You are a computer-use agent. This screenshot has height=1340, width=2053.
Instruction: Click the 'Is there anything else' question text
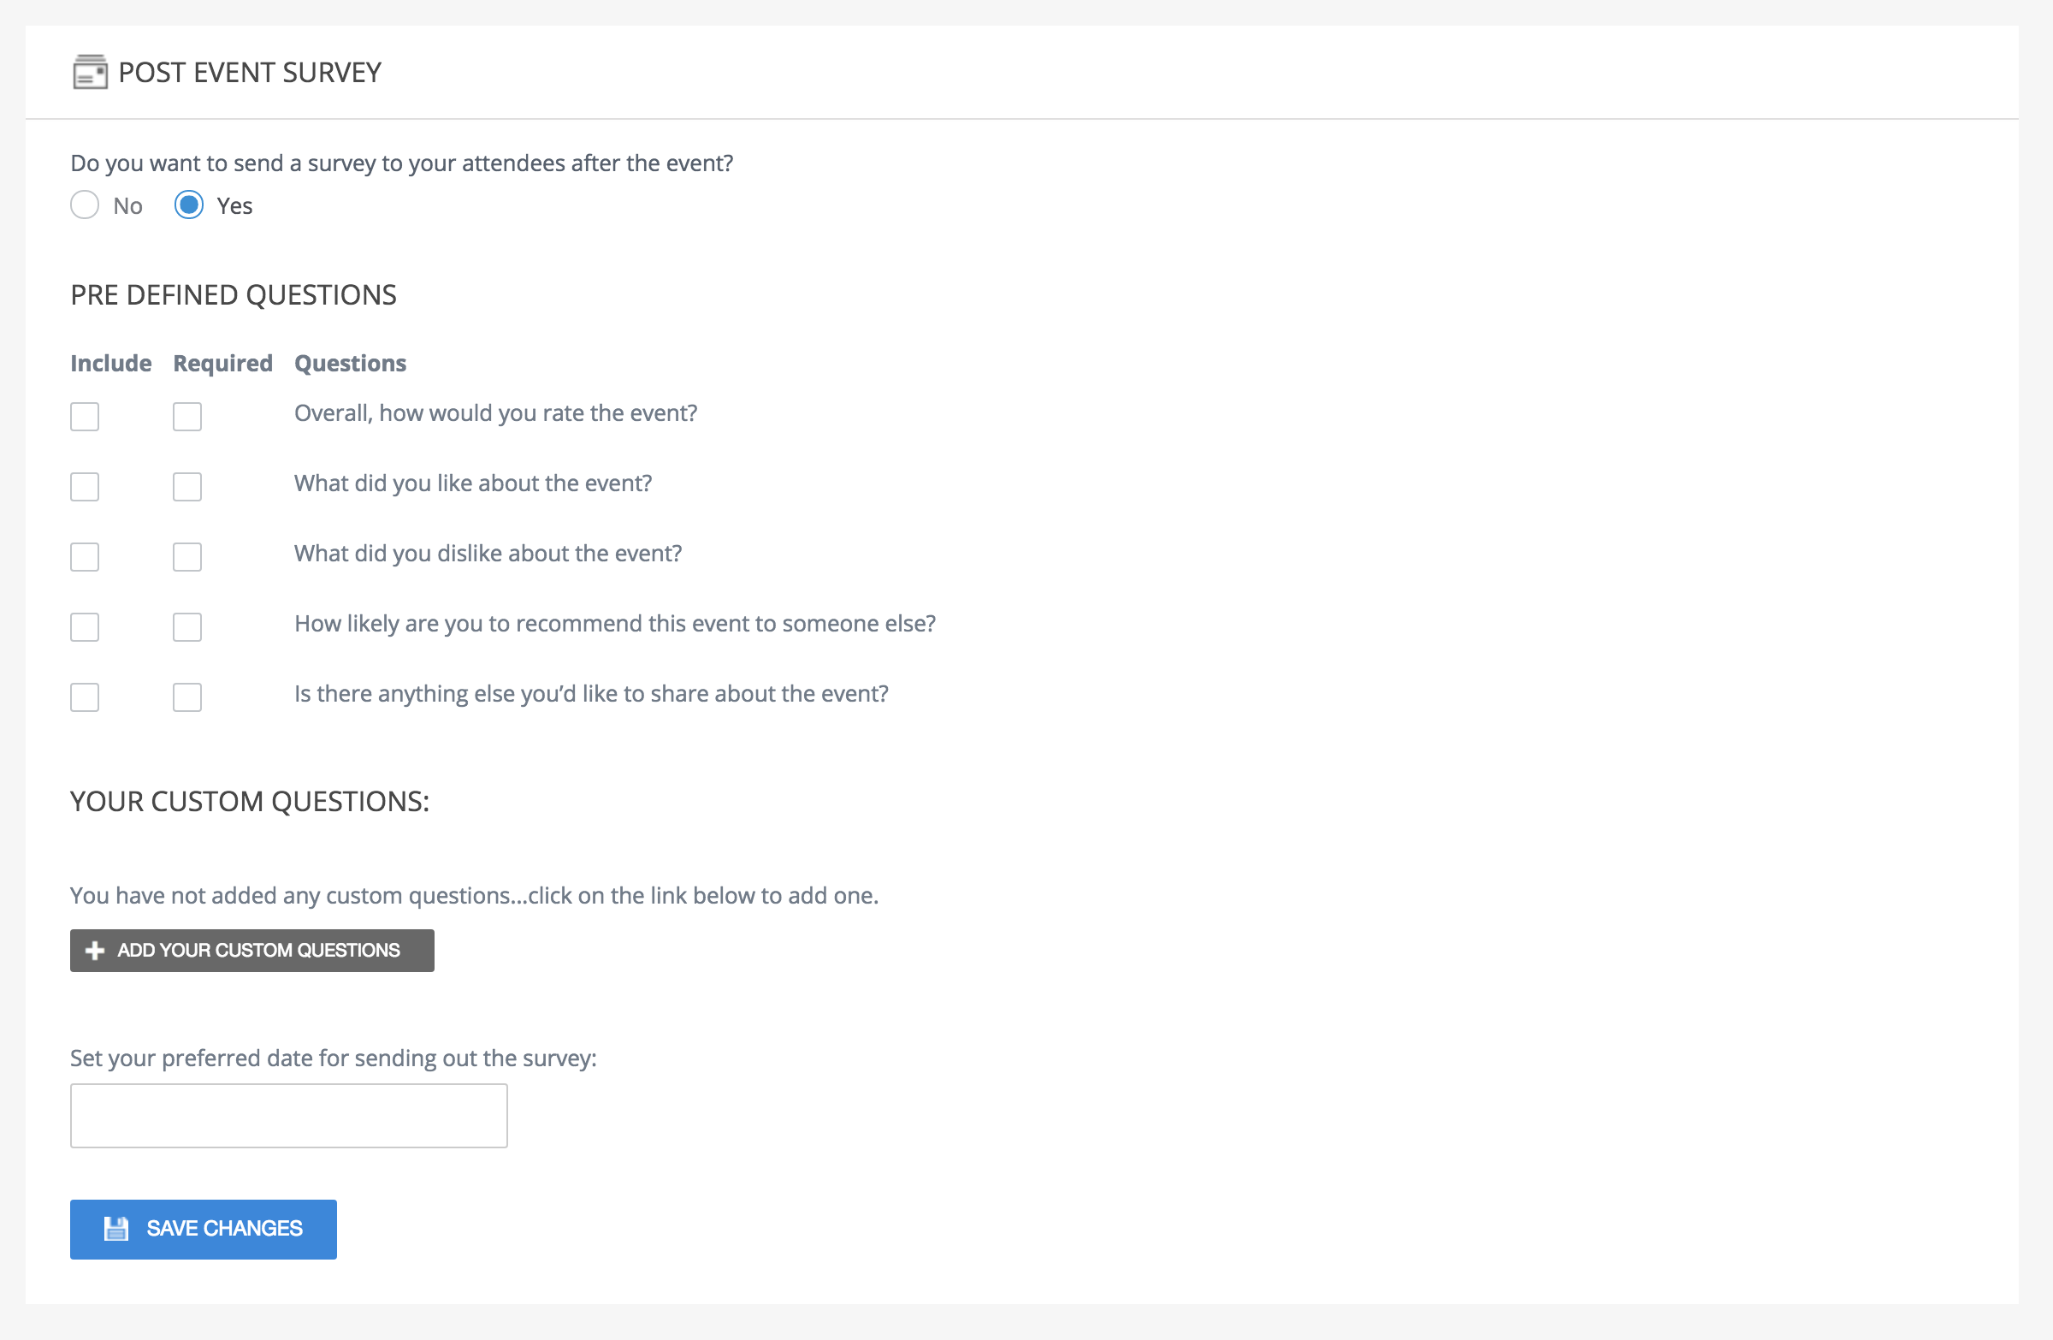point(591,694)
